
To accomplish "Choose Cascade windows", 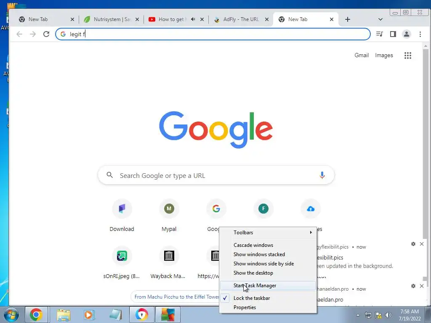I will (268, 245).
